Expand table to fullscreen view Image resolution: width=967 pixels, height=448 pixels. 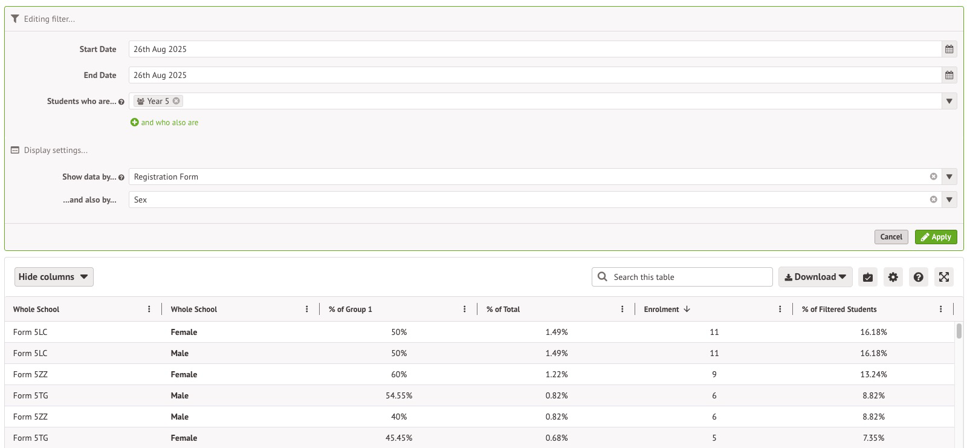(x=943, y=277)
